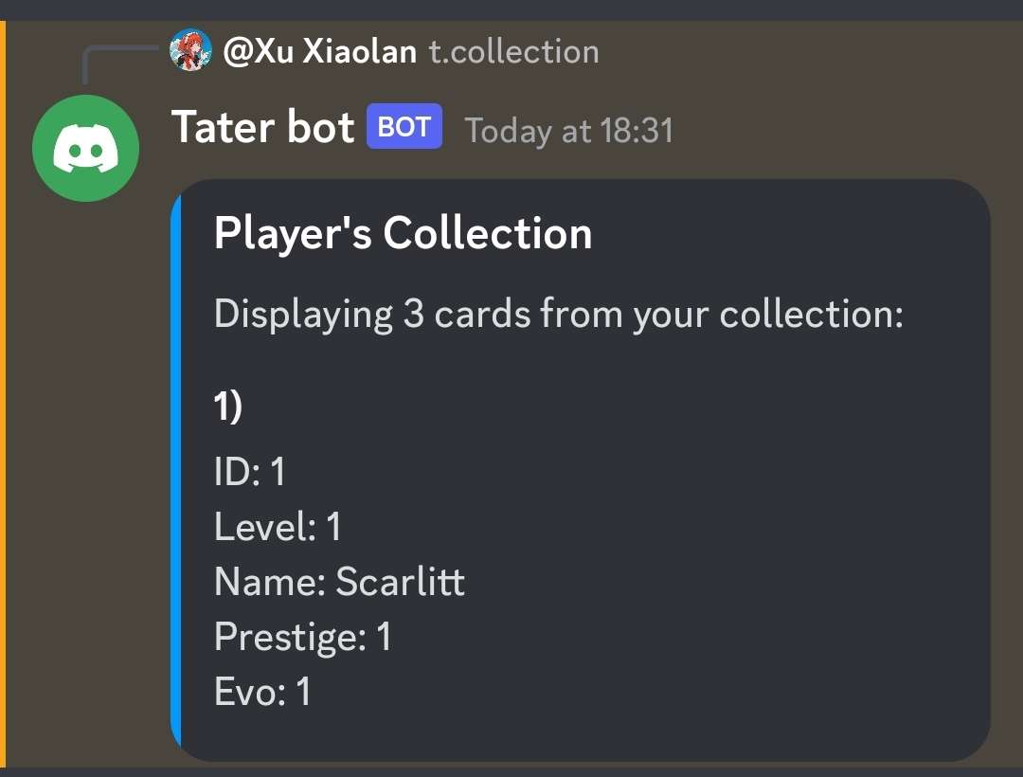Click the 'Displaying 3 cards' description text
This screenshot has height=777, width=1023.
559,314
